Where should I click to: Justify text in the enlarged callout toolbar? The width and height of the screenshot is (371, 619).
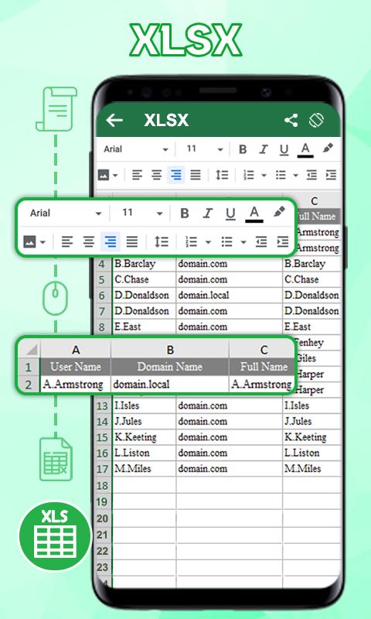point(132,241)
